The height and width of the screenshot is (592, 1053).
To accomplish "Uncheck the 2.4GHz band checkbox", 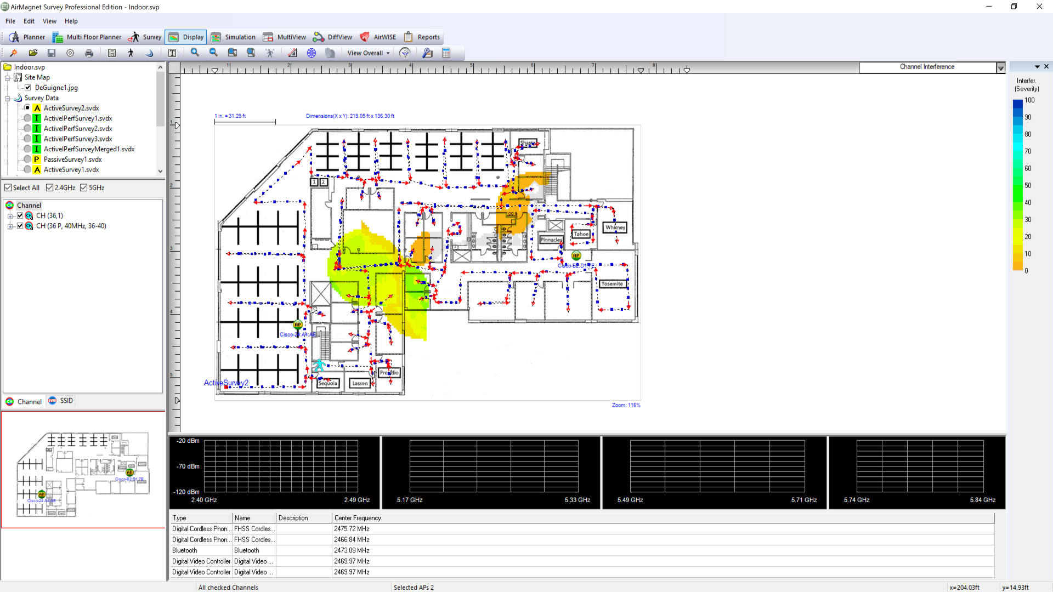I will 50,188.
